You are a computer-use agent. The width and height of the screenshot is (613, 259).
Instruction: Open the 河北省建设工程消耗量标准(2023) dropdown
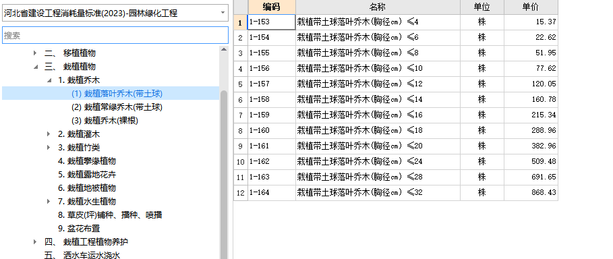click(x=223, y=13)
